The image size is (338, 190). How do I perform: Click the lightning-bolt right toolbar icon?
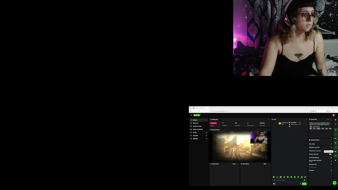(x=336, y=134)
